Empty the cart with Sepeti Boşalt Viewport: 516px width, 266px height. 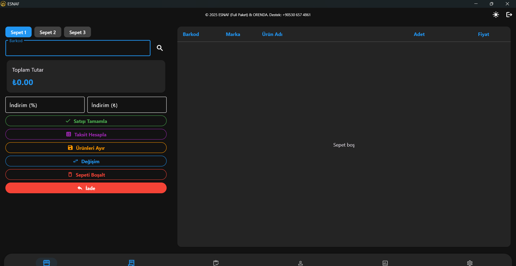[x=86, y=175]
